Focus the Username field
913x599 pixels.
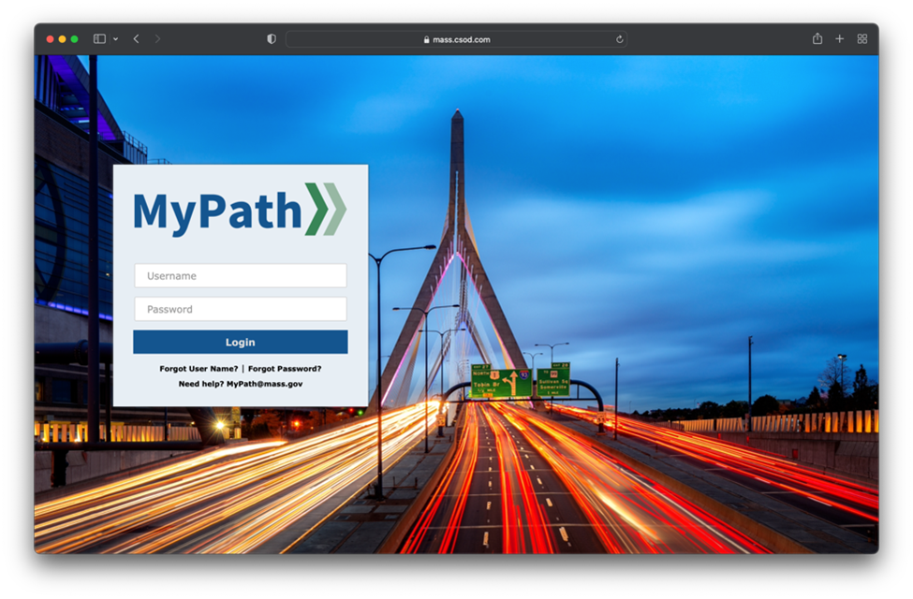240,276
